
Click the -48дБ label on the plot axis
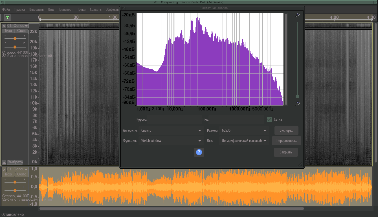128,49
